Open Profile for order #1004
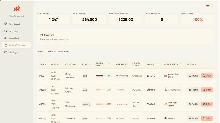 (x=193, y=118)
